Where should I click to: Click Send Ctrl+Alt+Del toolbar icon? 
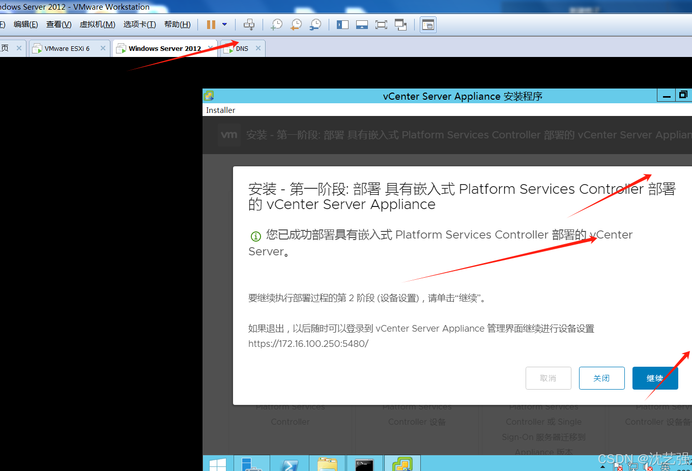[x=249, y=24]
